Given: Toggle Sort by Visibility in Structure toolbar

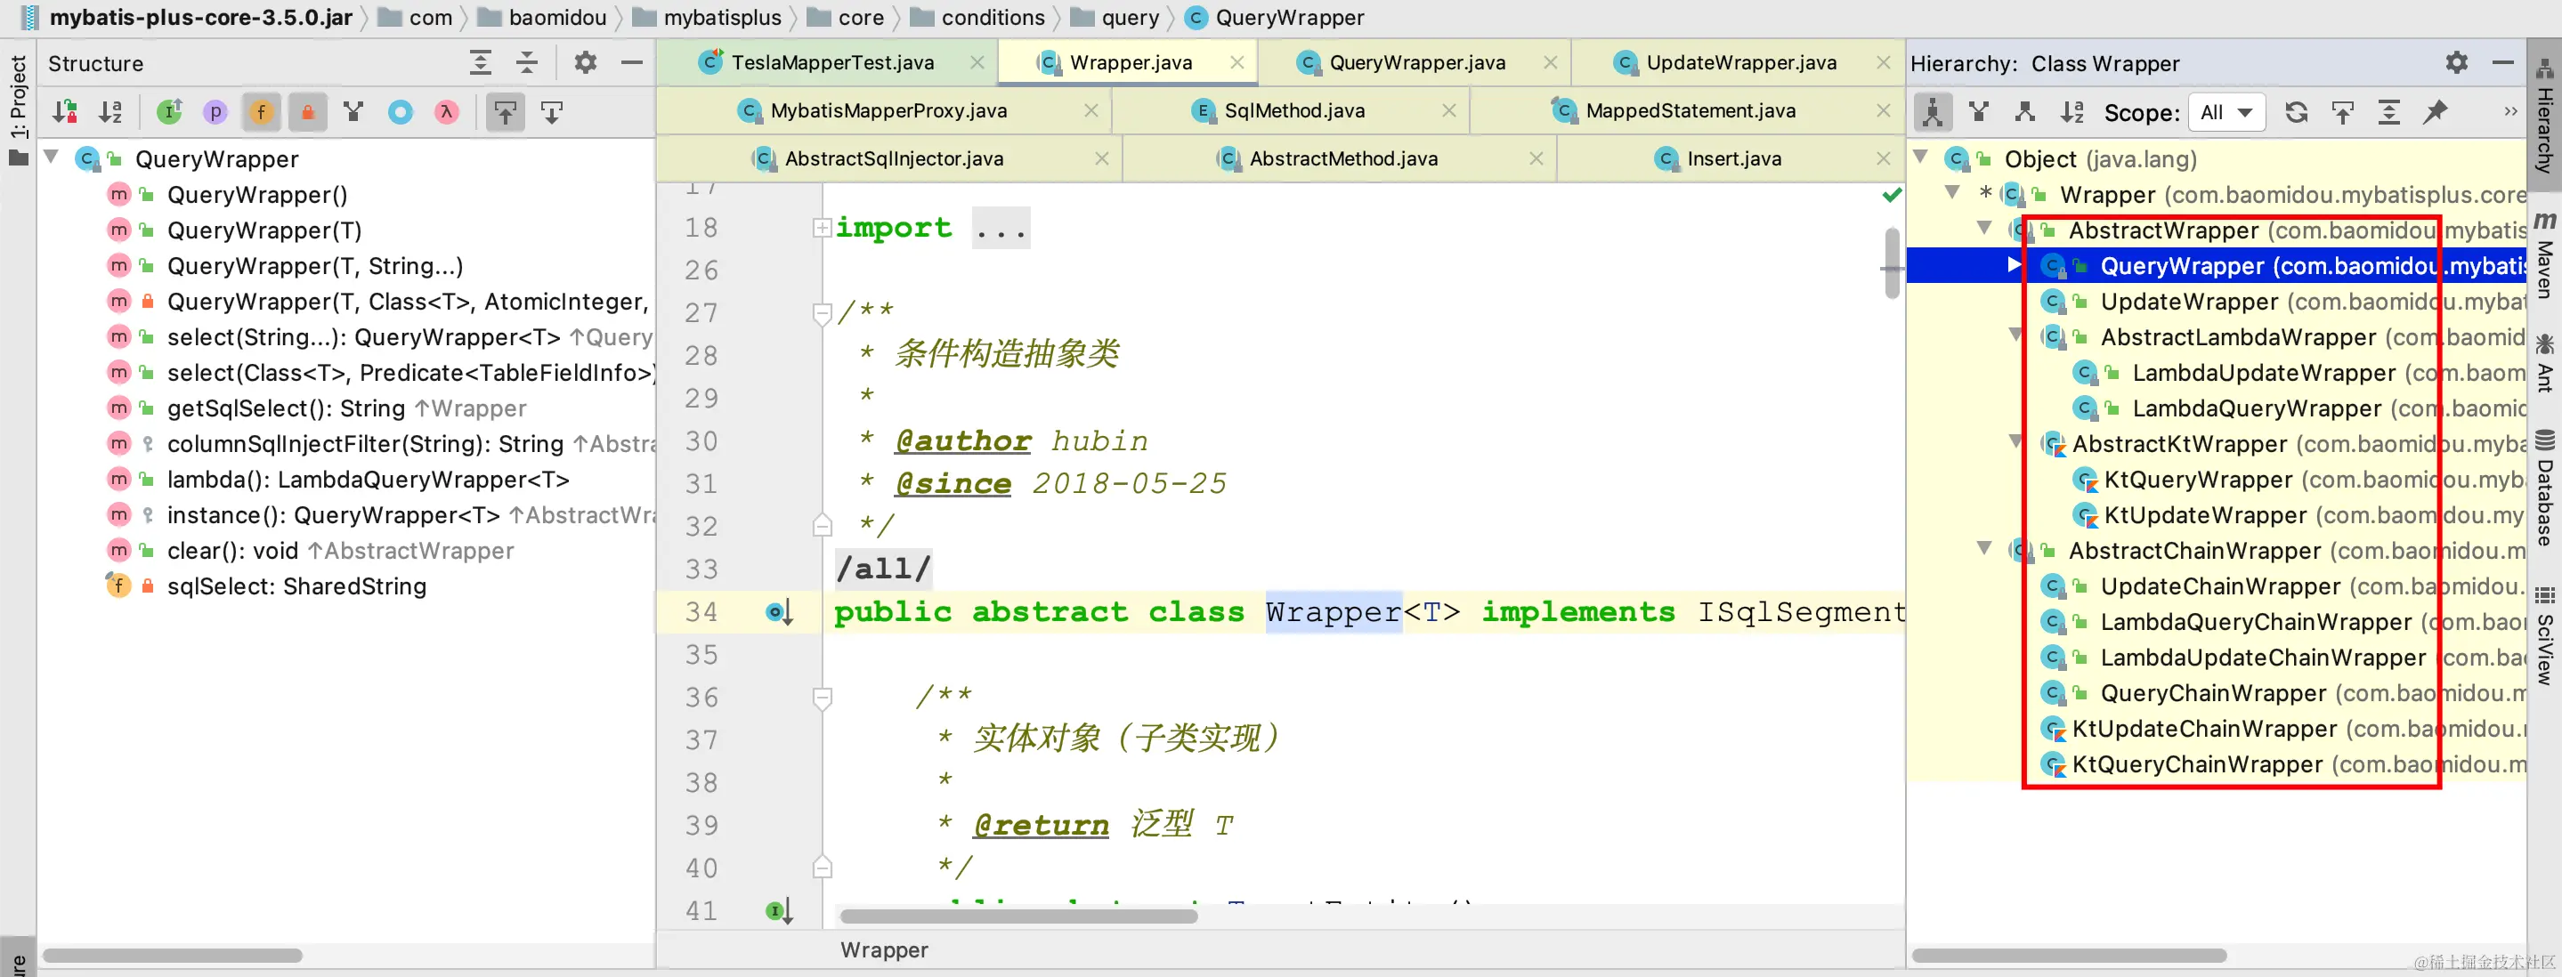Looking at the screenshot, I should pos(66,112).
